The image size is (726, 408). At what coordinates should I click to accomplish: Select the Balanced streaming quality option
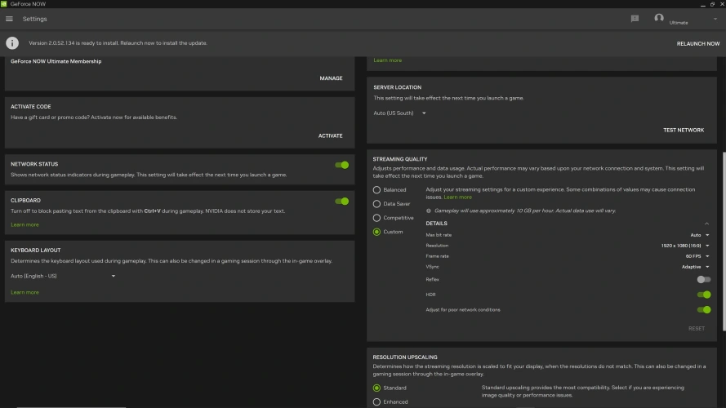tap(376, 189)
